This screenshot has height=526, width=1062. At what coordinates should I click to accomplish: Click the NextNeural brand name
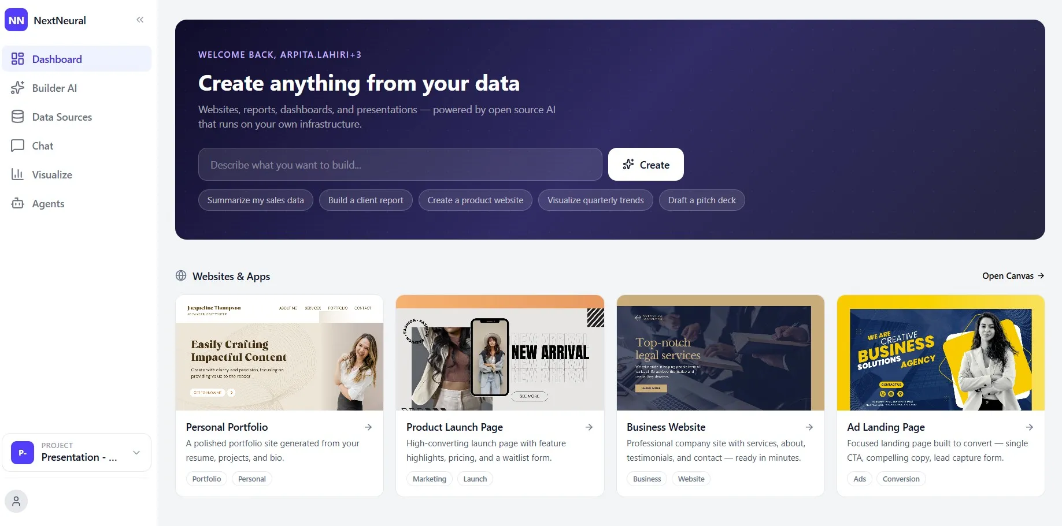tap(60, 20)
